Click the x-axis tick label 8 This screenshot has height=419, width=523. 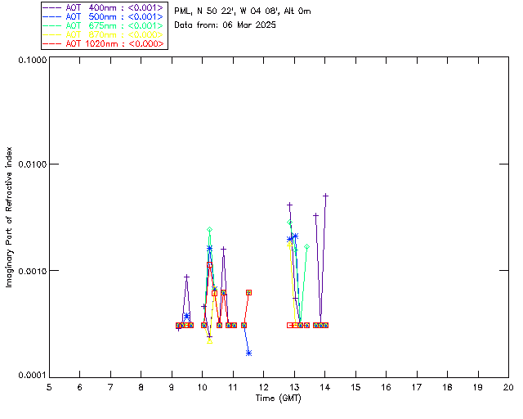click(141, 387)
